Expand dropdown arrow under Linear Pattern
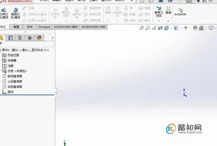217x146 pixels. [117, 21]
